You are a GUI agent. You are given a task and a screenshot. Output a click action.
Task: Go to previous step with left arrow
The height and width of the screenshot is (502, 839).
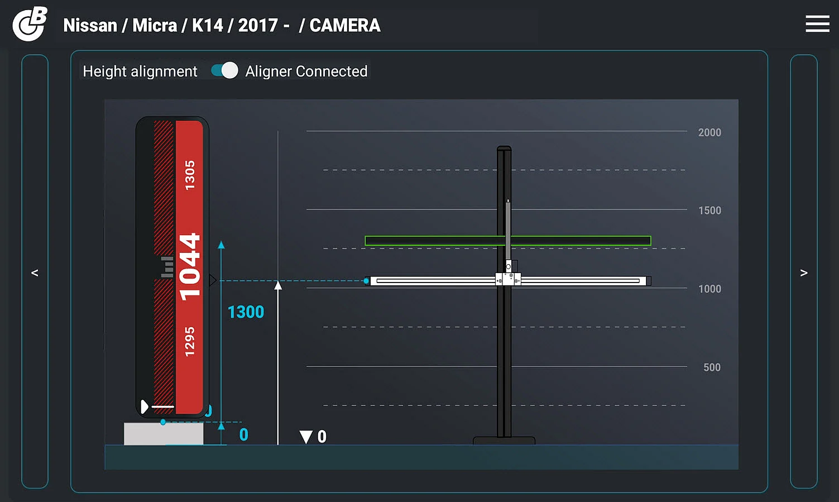pos(35,272)
